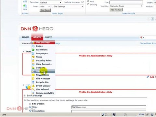Collapse the Site Details section
Screen dimensions: 156x117
[30, 104]
